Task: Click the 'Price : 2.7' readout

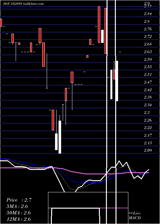Action: pyautogui.click(x=19, y=200)
